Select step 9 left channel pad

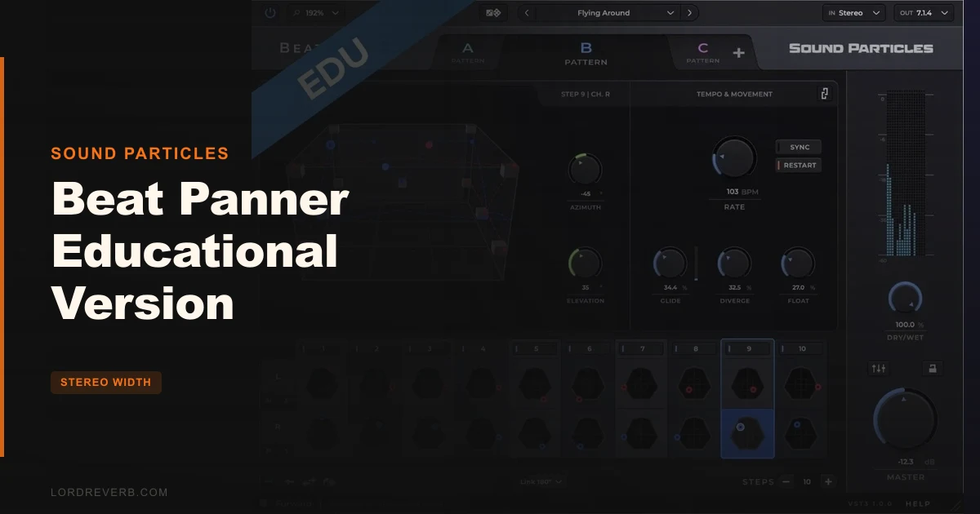pyautogui.click(x=747, y=383)
